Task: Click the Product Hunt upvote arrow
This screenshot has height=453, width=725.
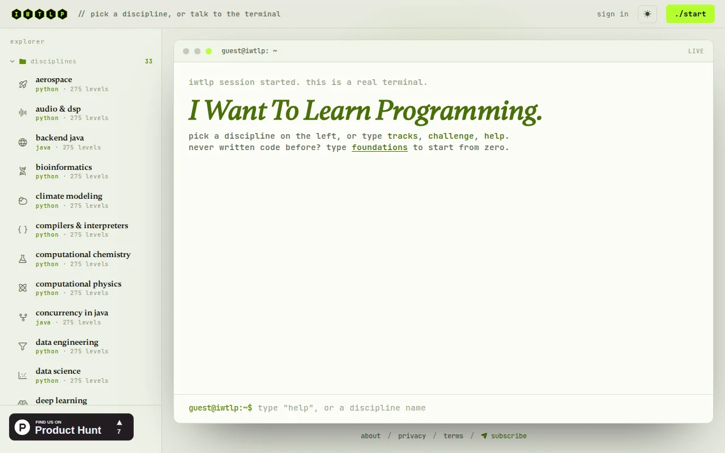Action: [119, 422]
